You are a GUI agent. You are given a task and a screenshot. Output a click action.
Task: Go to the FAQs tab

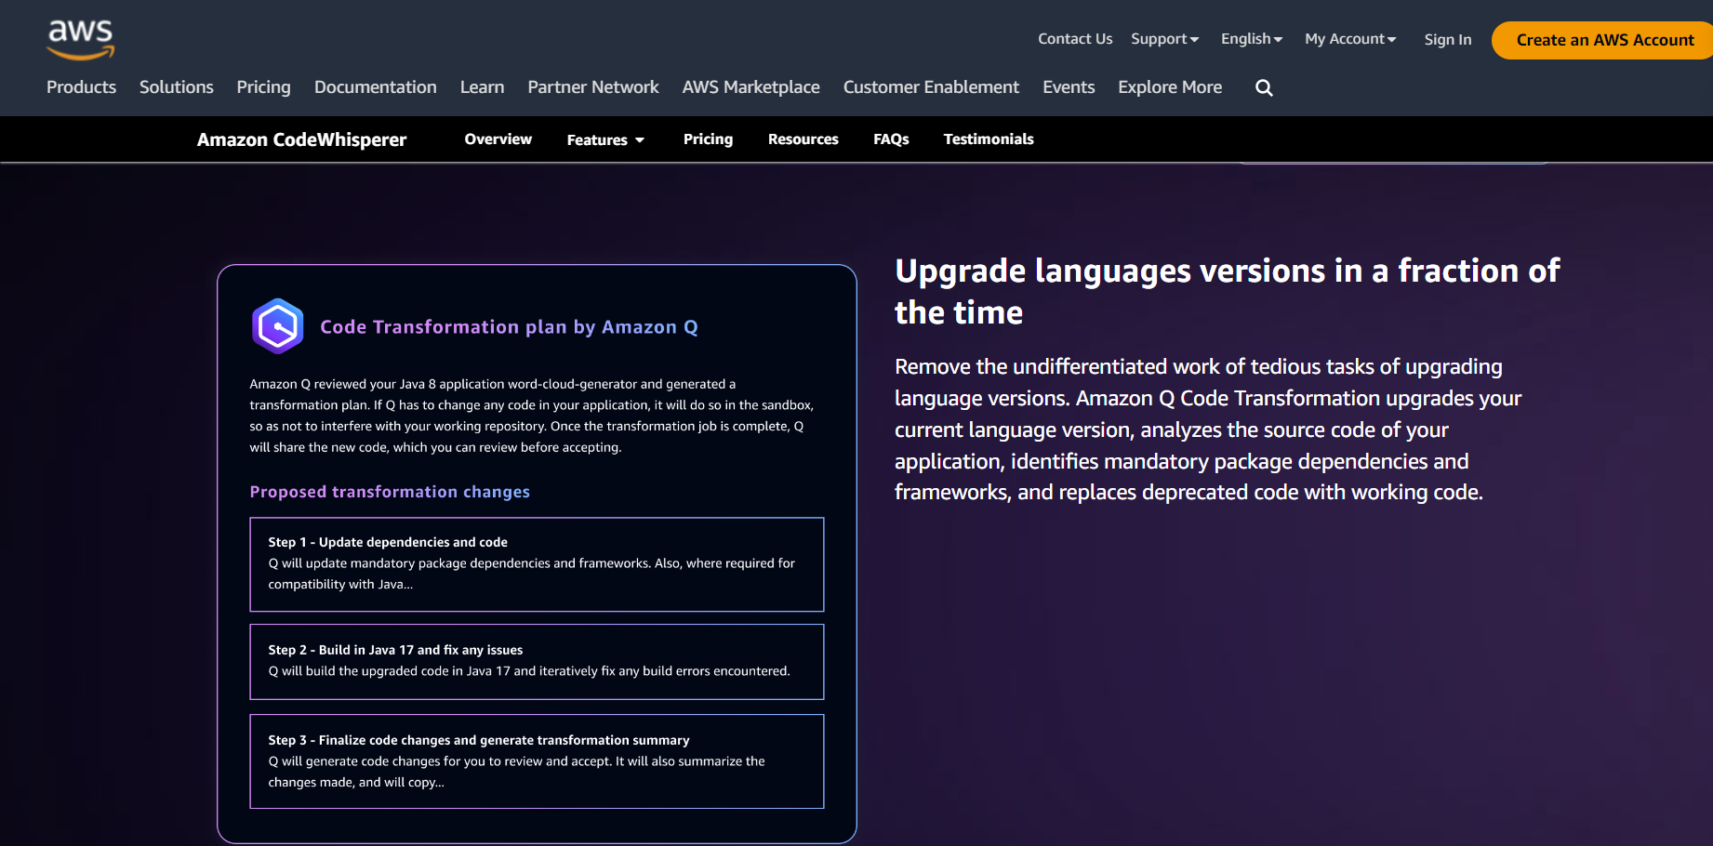891,139
